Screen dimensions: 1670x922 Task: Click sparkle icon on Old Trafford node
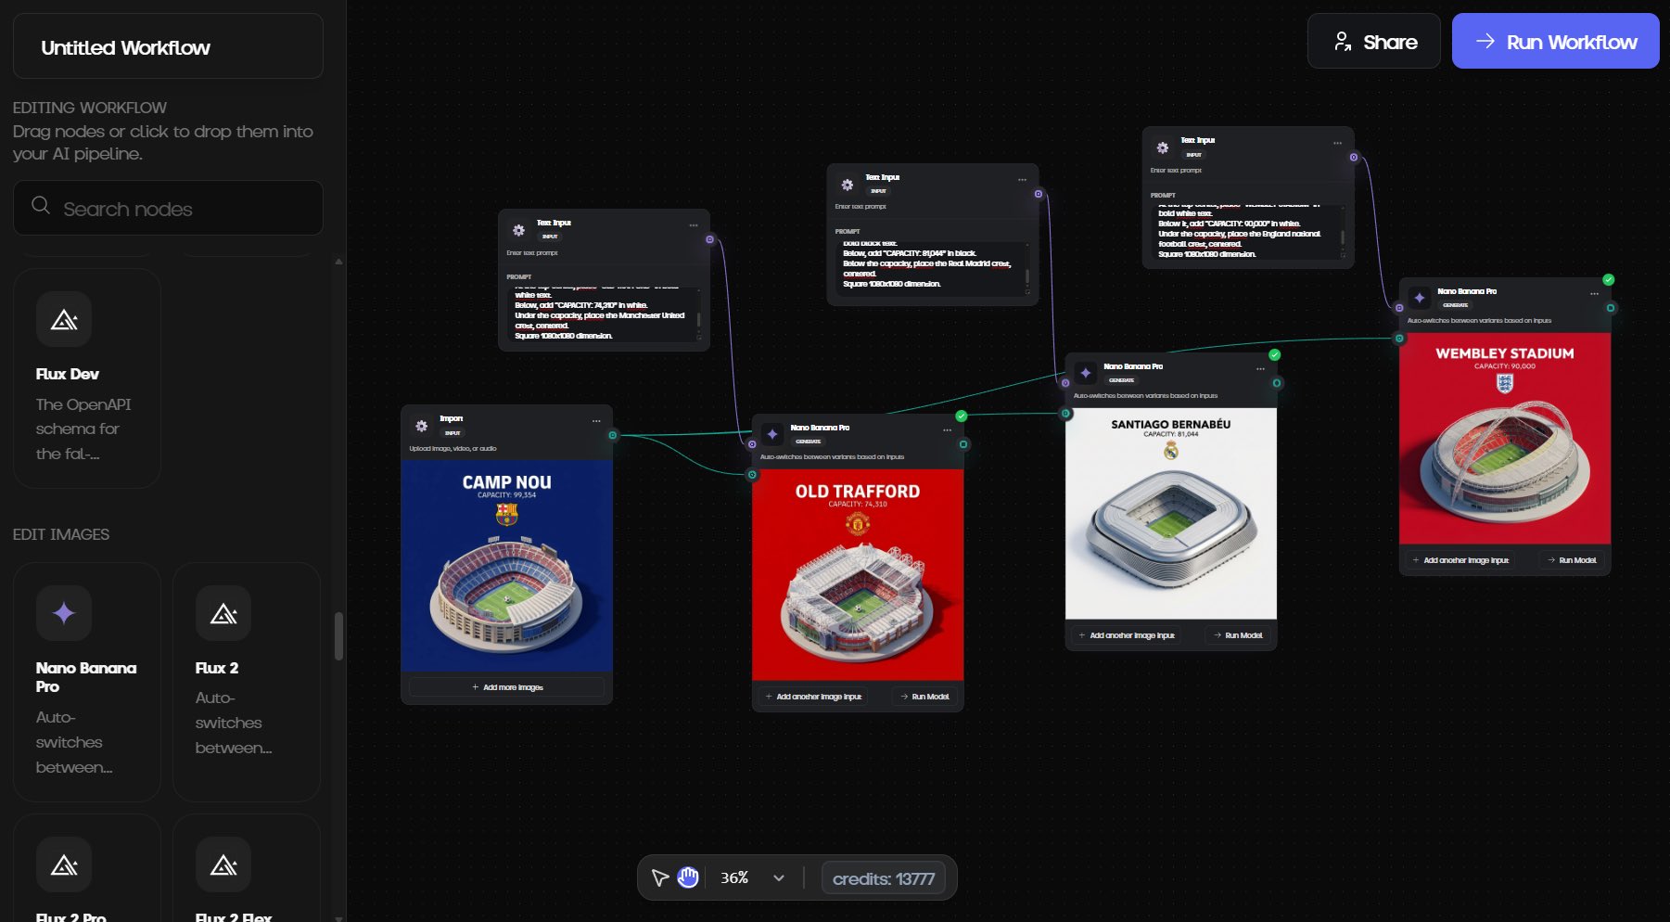point(772,434)
